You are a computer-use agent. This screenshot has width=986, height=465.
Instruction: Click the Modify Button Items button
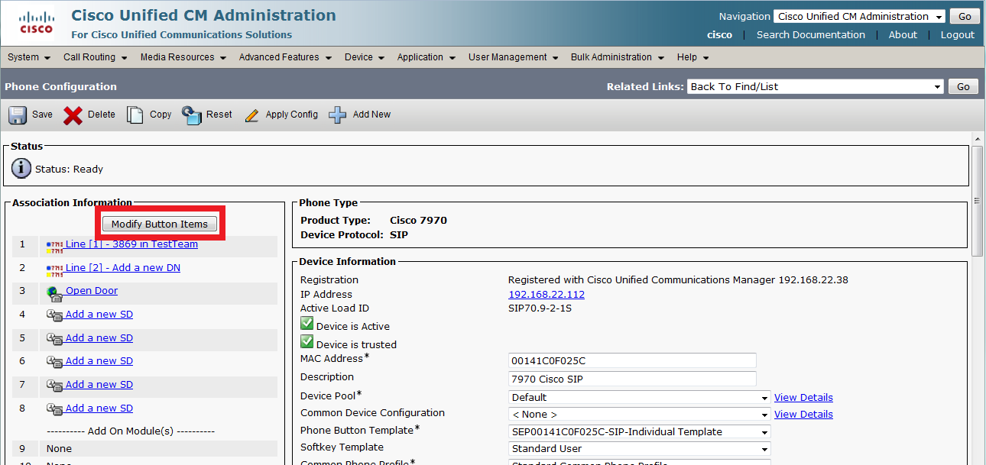click(x=160, y=224)
